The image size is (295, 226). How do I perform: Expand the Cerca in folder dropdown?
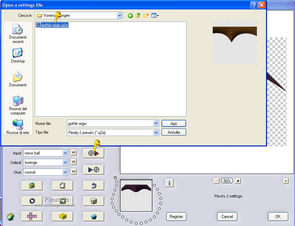click(119, 15)
